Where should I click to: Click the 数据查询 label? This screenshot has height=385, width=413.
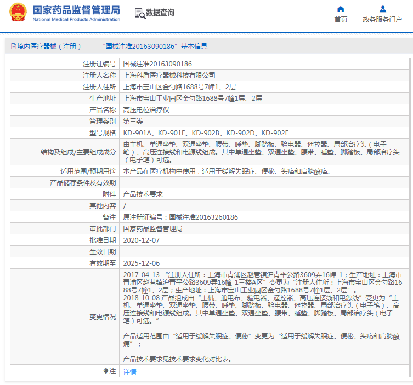tap(160, 13)
